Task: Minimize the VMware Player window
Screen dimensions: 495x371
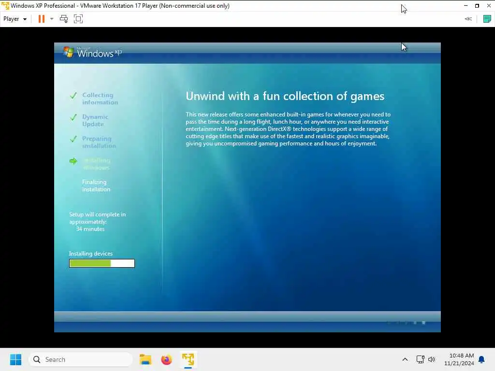Action: [x=466, y=6]
